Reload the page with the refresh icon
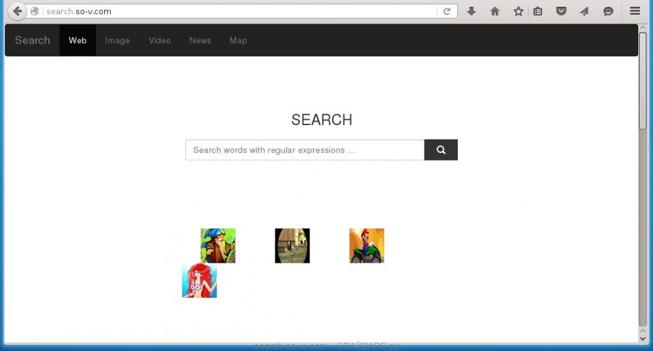Screen dimensions: 653x351 pyautogui.click(x=447, y=12)
